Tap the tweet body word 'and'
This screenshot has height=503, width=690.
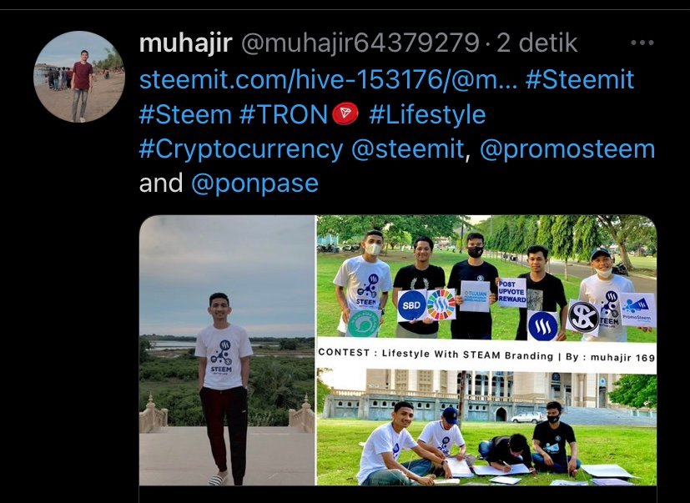[x=161, y=184]
